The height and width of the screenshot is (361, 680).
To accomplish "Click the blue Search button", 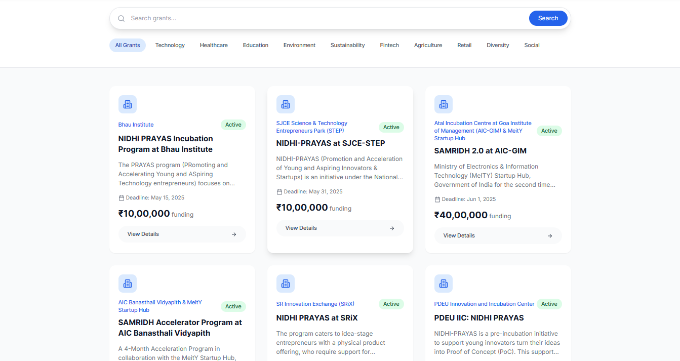I will [548, 18].
